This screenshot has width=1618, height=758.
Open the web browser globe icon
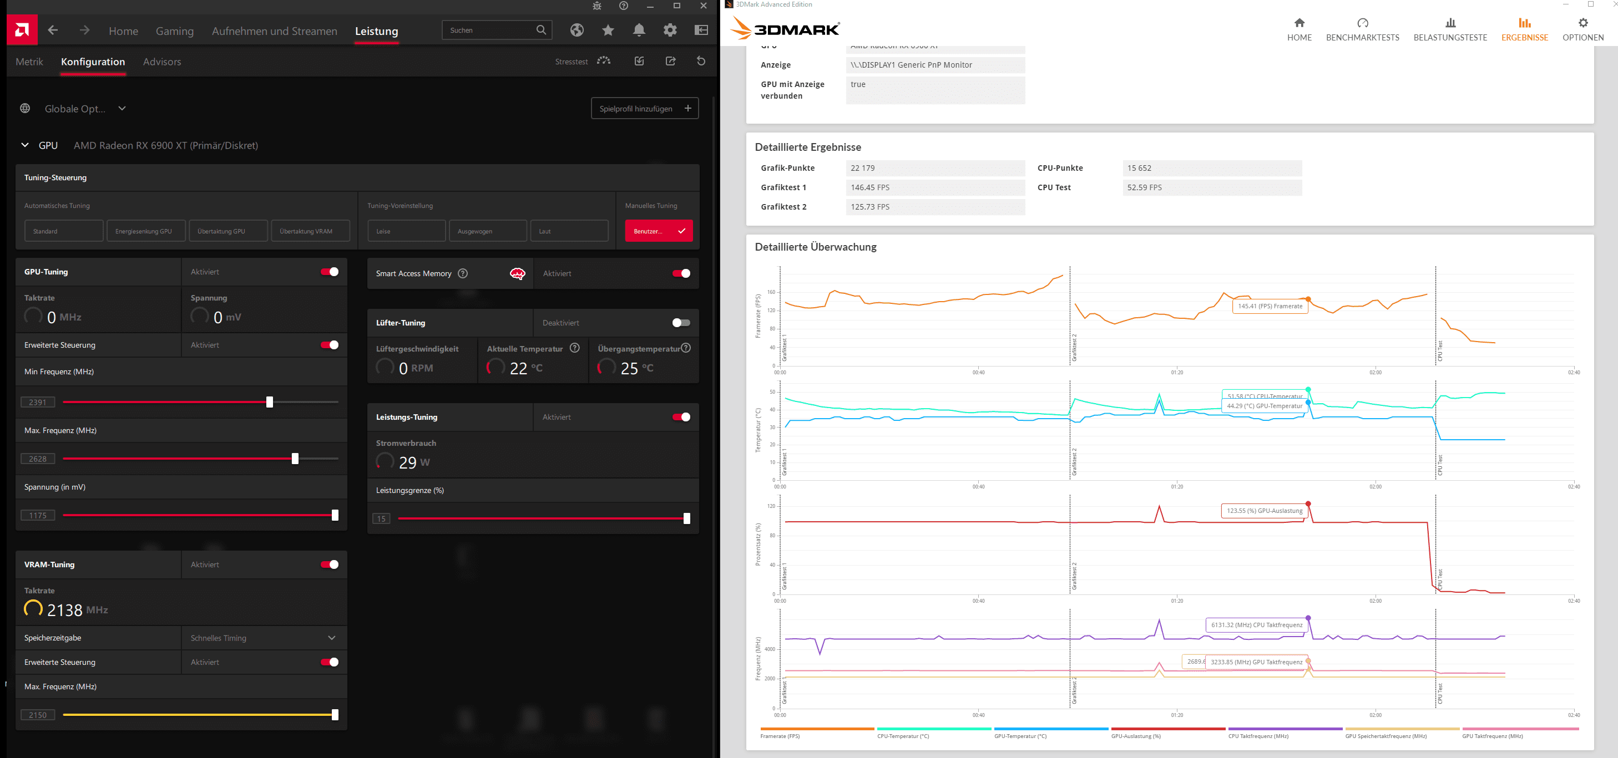click(x=577, y=30)
